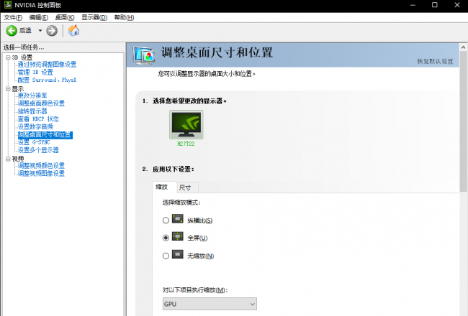Open 调整桌面颜色设置 task

pos(41,103)
